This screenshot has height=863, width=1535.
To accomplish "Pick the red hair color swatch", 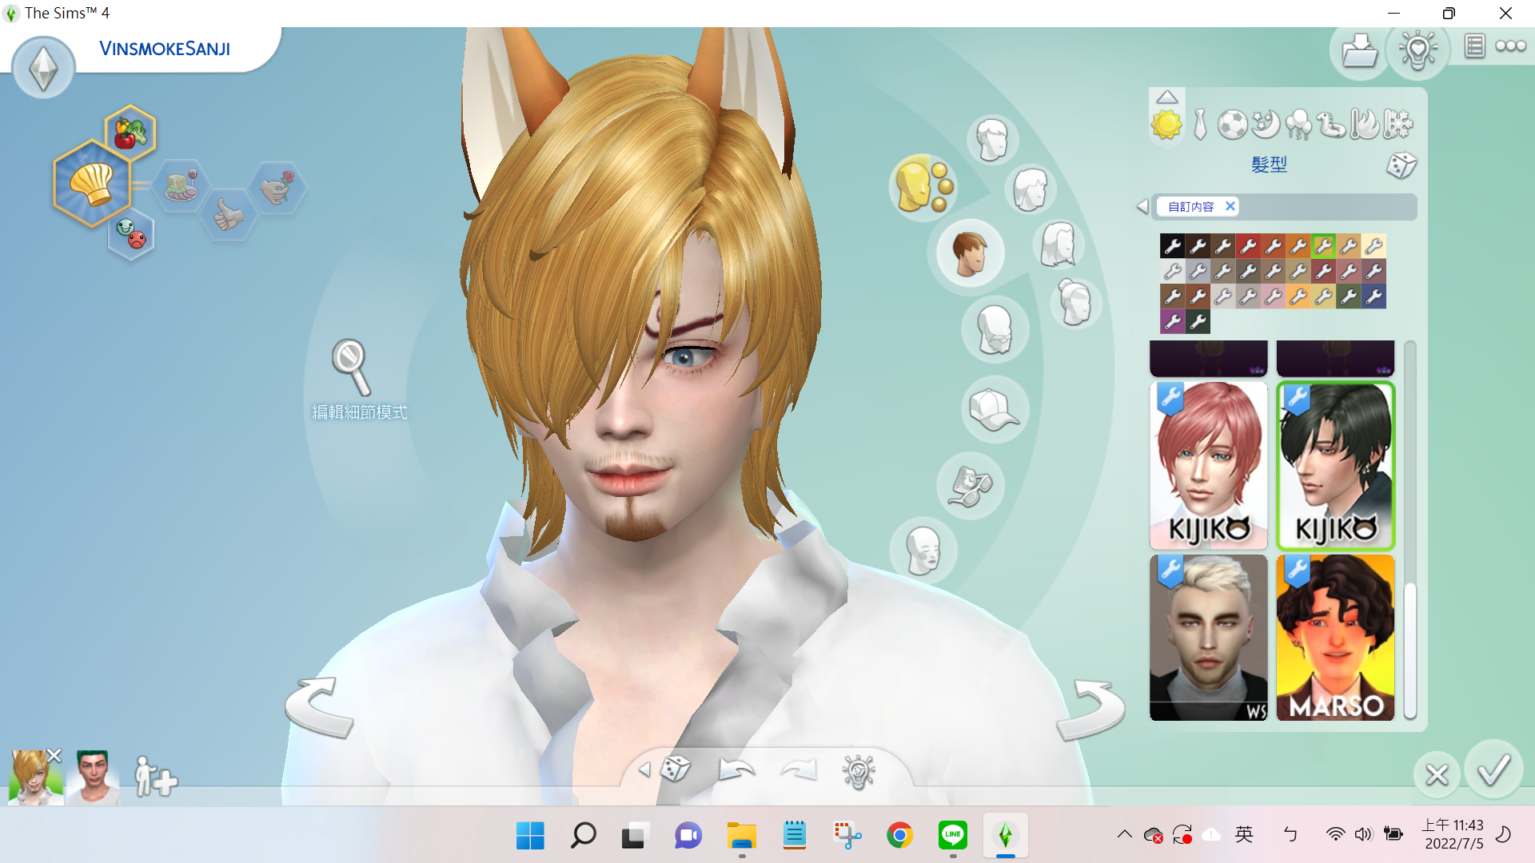I will pyautogui.click(x=1248, y=246).
